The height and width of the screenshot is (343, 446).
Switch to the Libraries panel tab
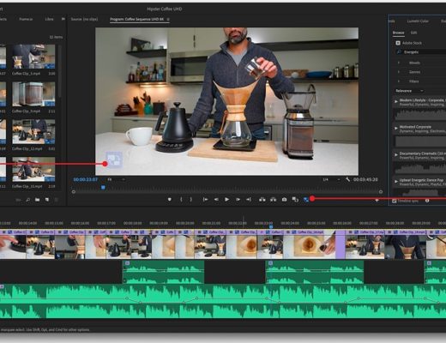[x=49, y=19]
